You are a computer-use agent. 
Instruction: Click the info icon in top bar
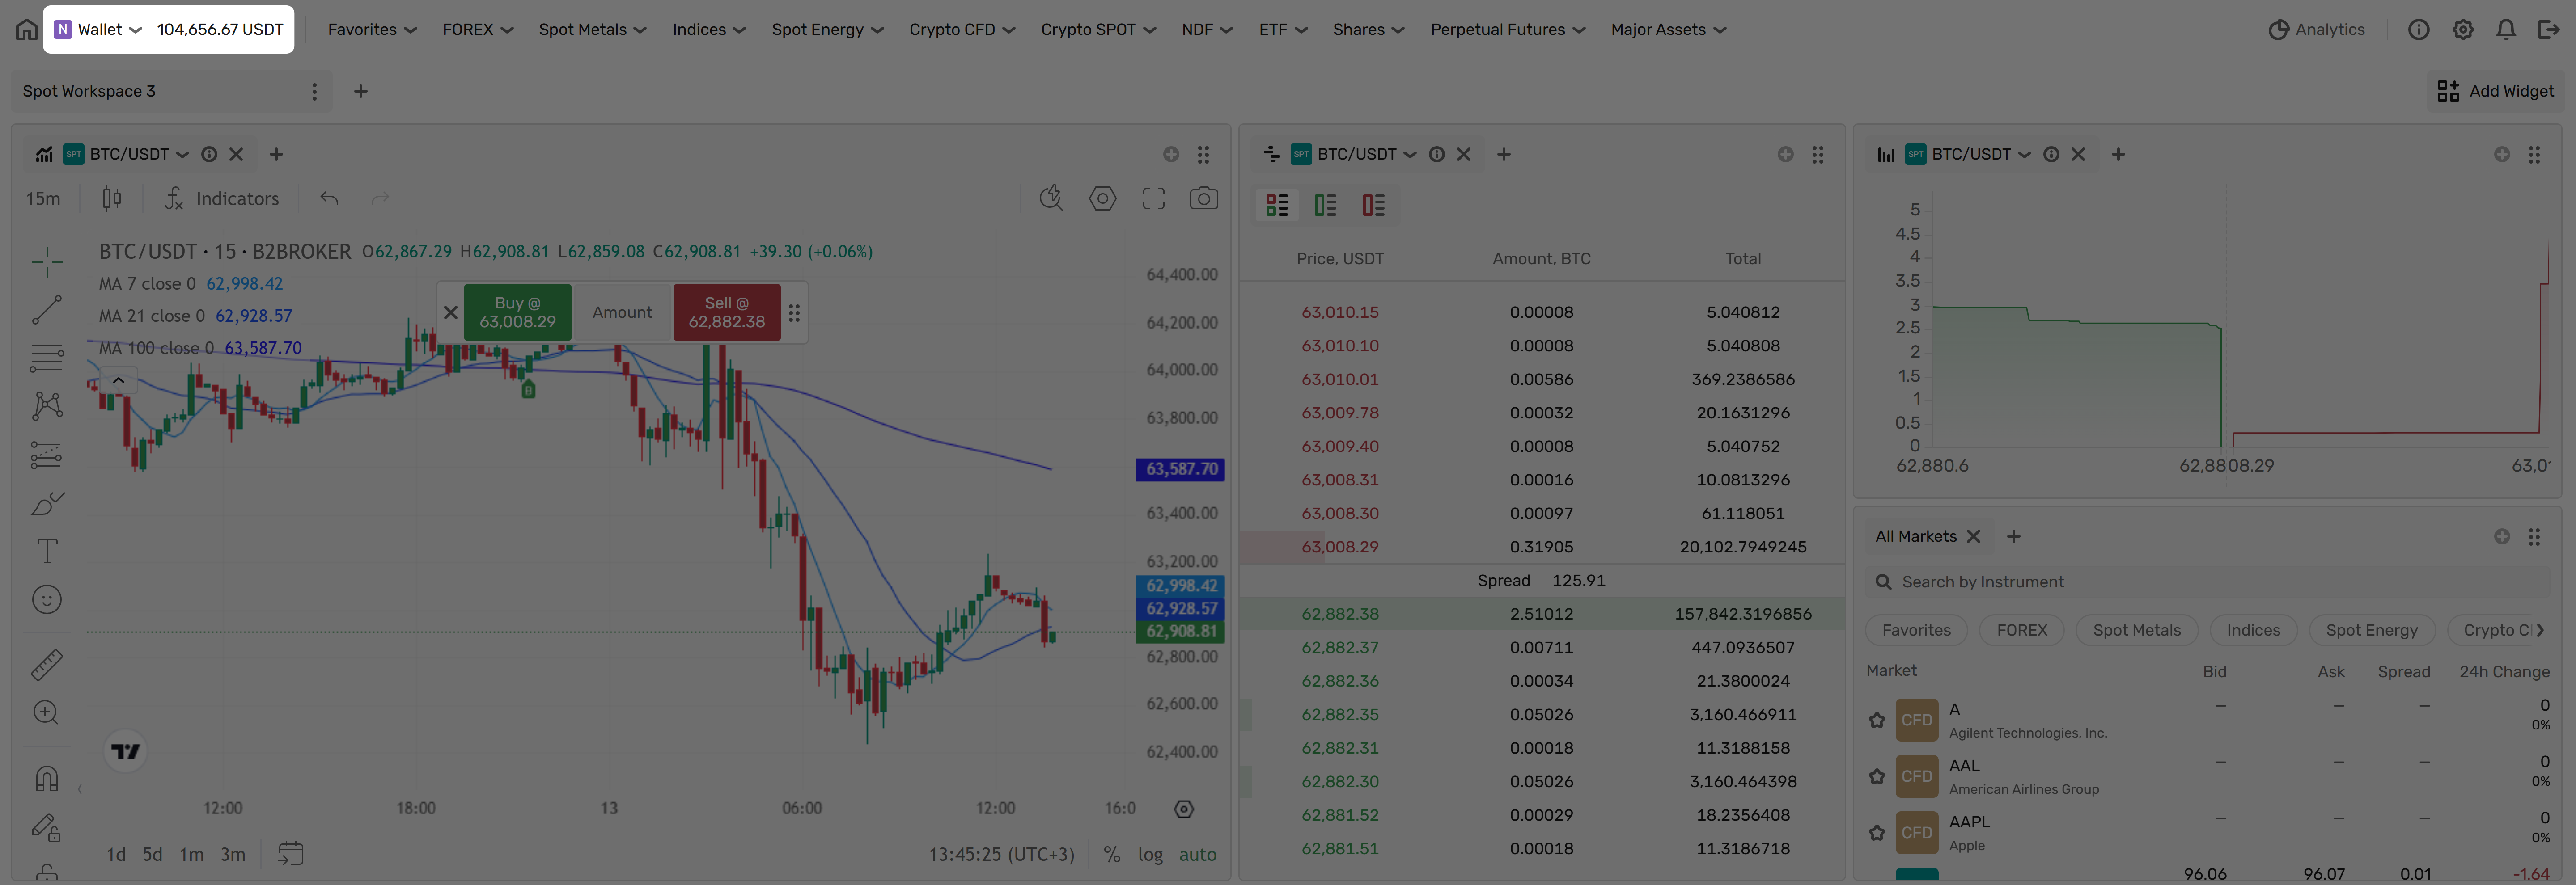pyautogui.click(x=2418, y=29)
